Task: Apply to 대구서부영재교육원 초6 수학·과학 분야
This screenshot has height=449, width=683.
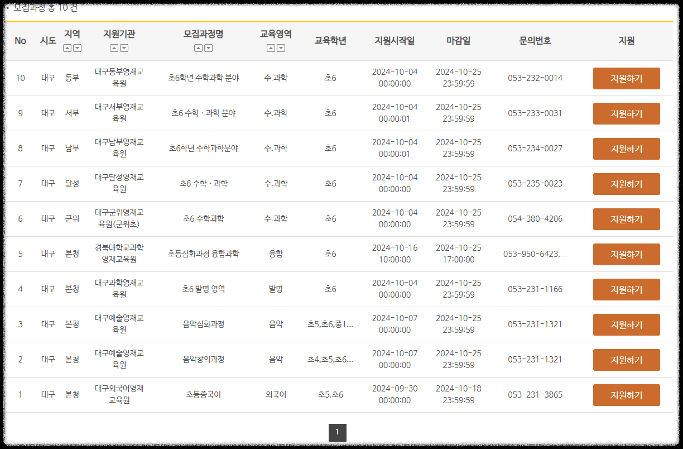Action: click(626, 113)
